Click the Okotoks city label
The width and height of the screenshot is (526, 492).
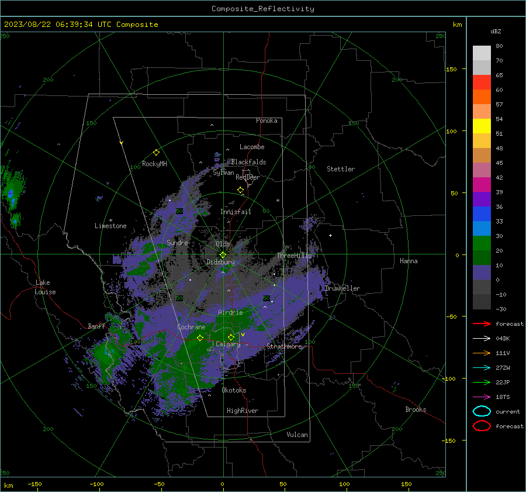234,390
